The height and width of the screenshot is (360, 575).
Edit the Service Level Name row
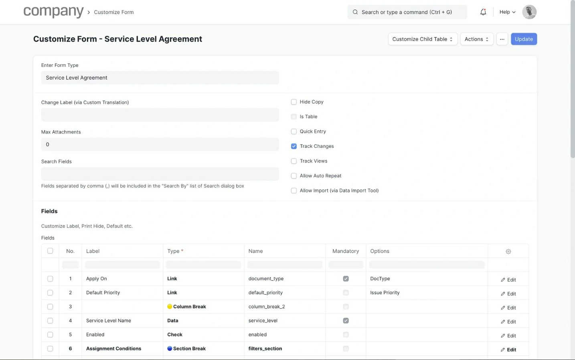click(508, 322)
